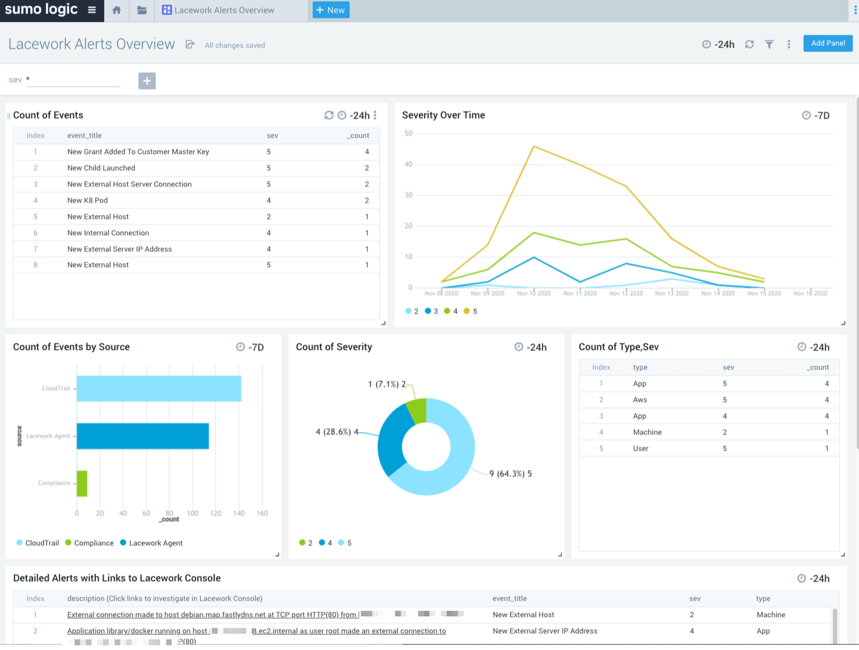Select User row in Count of Type,Sev
This screenshot has height=650, width=859.
709,448
